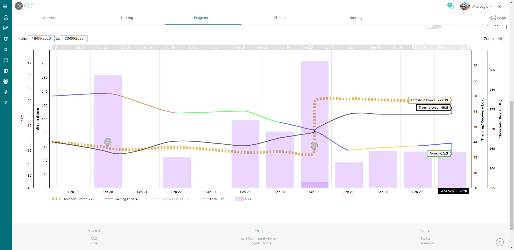This screenshot has height=250, width=514.
Task: Open the Xert Community Forum link
Action: pos(259,238)
